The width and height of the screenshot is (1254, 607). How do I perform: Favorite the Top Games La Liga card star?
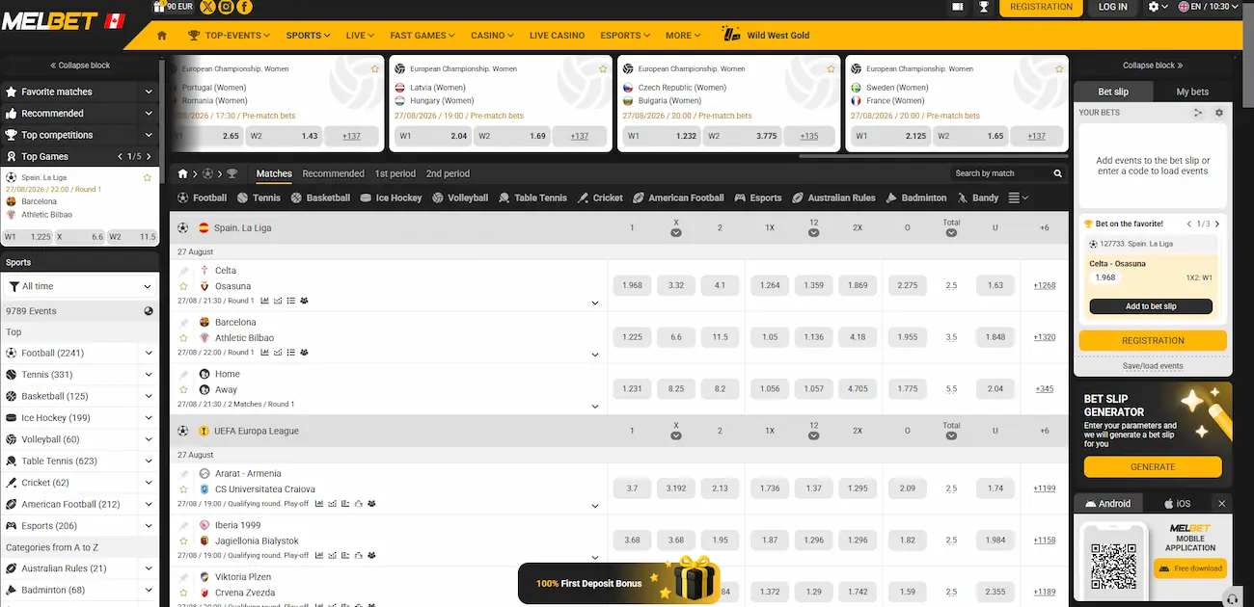[148, 177]
